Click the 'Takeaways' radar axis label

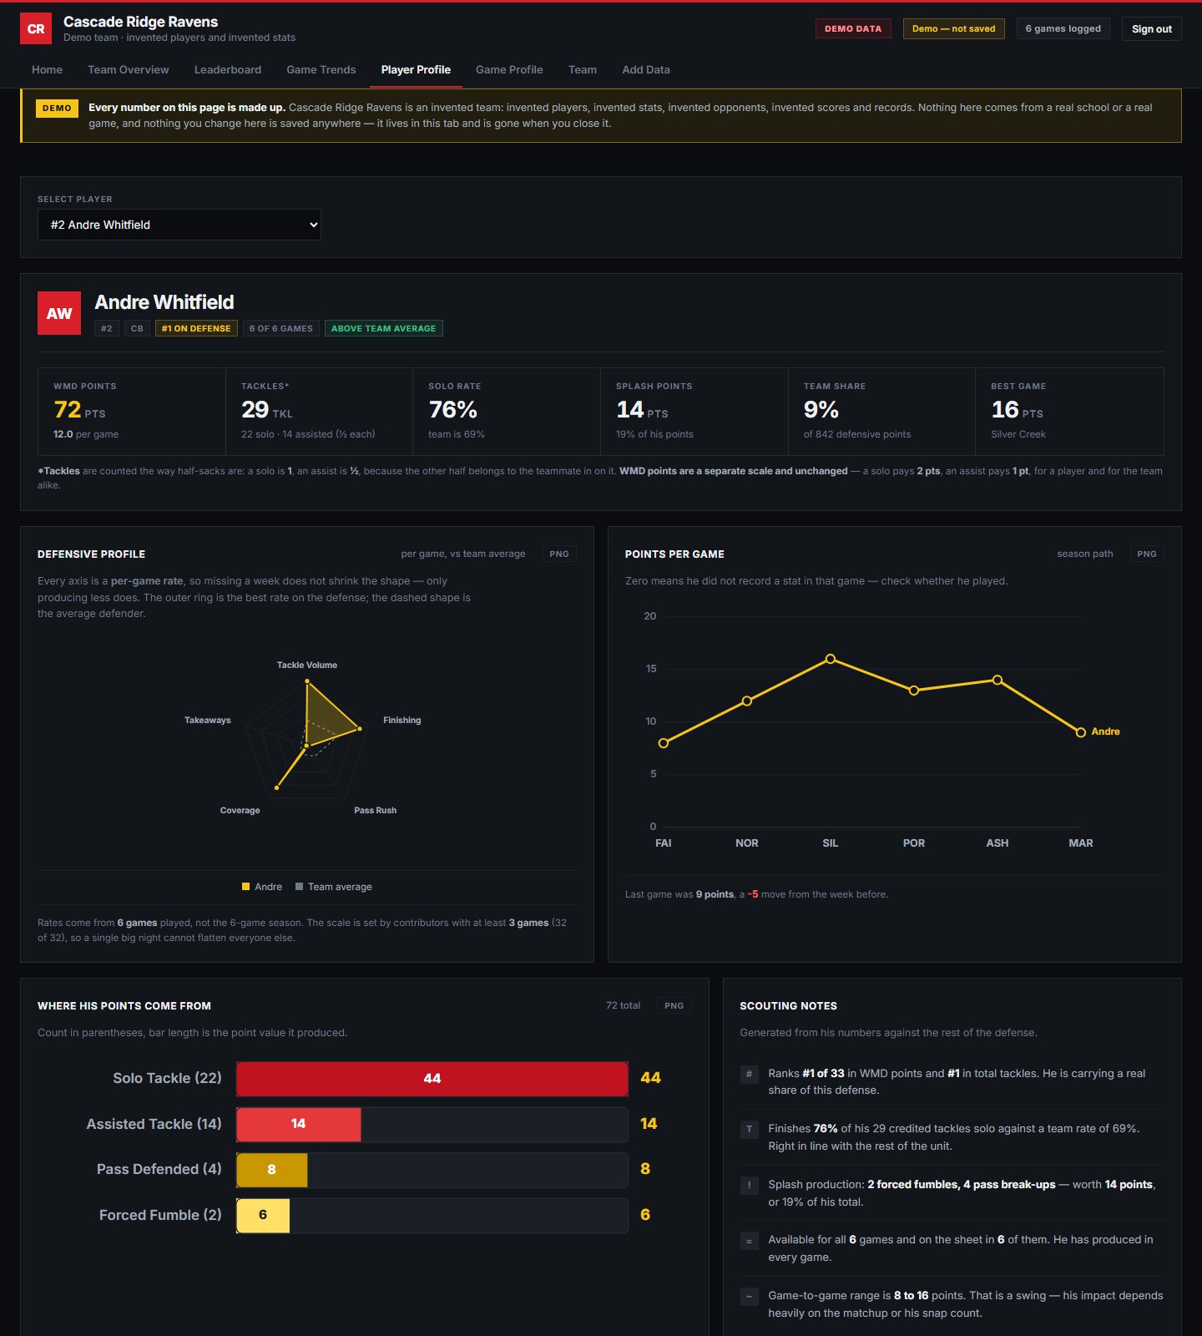coord(208,721)
